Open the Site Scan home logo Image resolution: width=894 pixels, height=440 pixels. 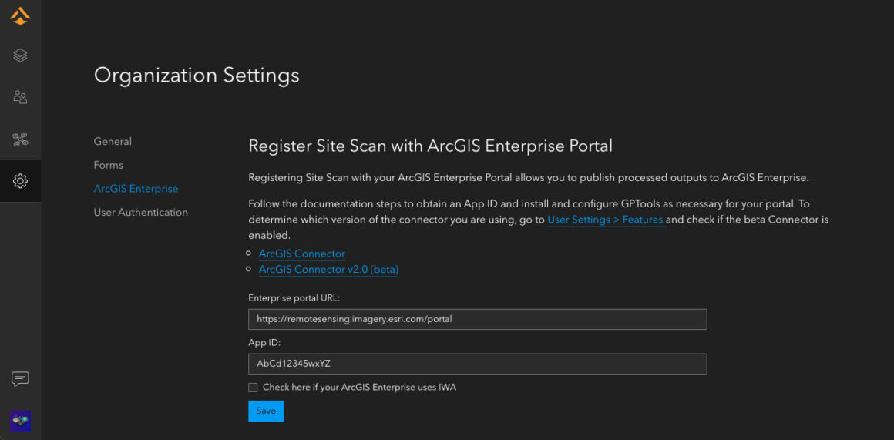pyautogui.click(x=20, y=16)
